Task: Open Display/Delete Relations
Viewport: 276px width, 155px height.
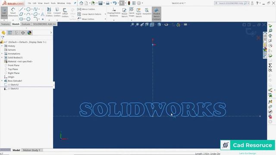Action: [114, 12]
